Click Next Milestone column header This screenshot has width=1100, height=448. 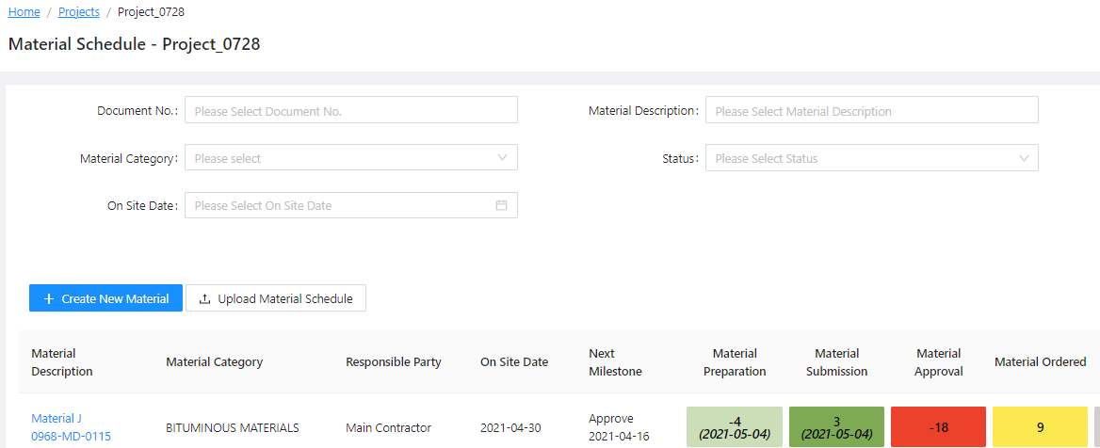pyautogui.click(x=615, y=361)
